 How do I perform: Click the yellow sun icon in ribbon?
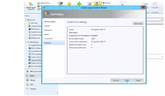coord(69,4)
